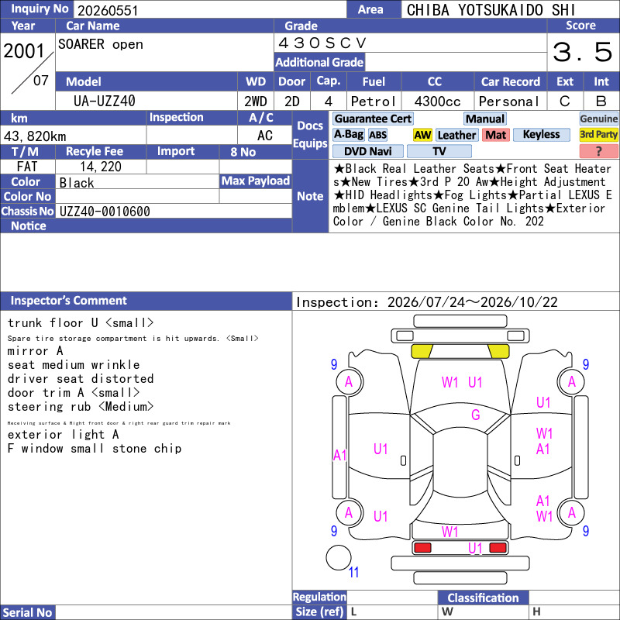This screenshot has width=620, height=620.
Task: Click the U1 mark on rear bumper
Action: coord(475,548)
